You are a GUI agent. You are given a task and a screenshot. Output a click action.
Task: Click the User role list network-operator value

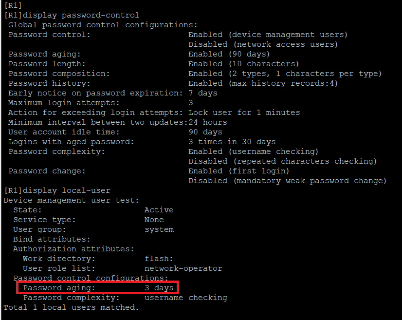tap(183, 268)
